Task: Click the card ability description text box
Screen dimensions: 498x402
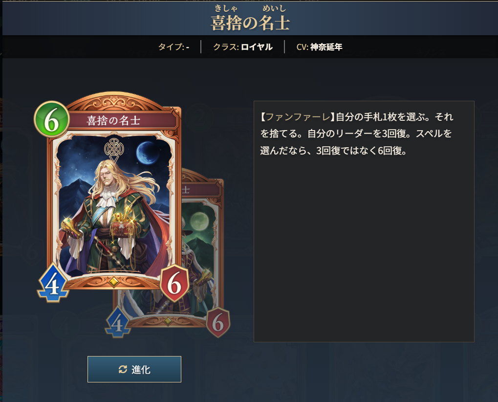Action: tap(364, 221)
